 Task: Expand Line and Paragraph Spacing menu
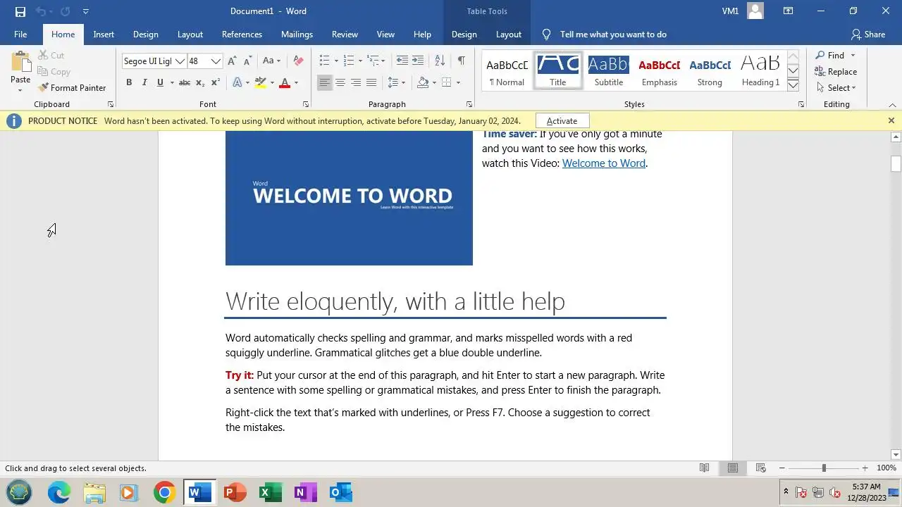[x=397, y=82]
